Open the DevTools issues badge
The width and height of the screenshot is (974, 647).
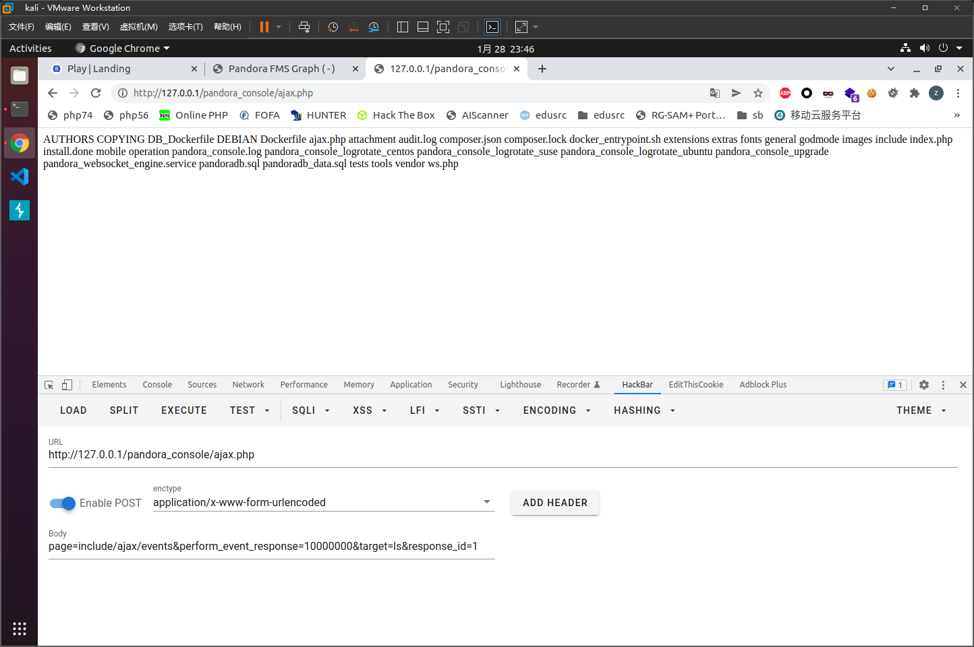click(895, 385)
